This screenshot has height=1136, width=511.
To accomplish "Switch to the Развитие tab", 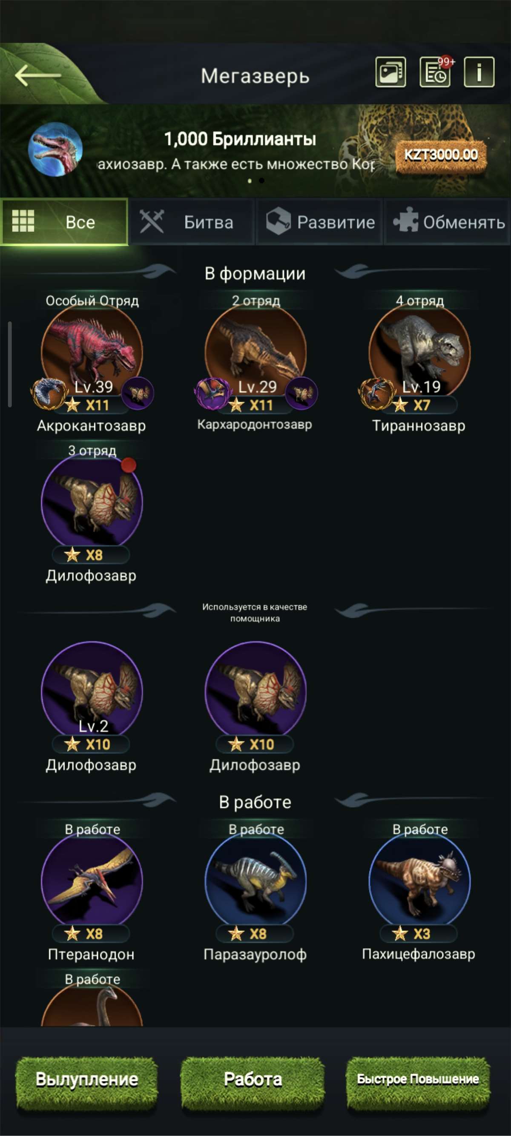I will pyautogui.click(x=319, y=222).
